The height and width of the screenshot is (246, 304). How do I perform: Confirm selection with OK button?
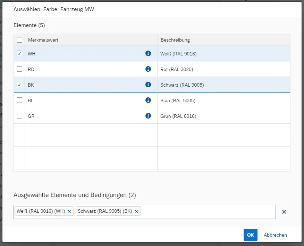click(x=250, y=235)
